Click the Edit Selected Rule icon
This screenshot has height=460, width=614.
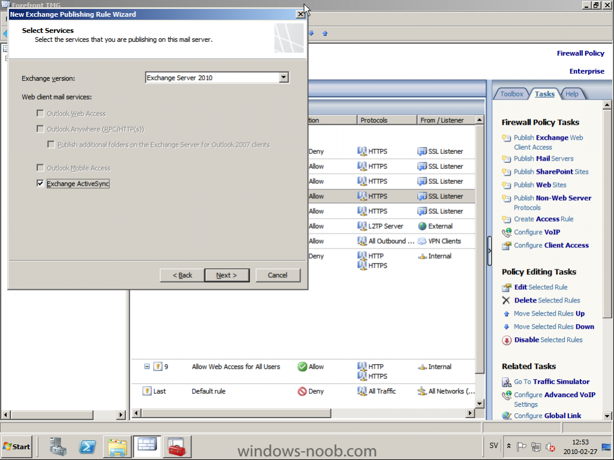pyautogui.click(x=507, y=287)
